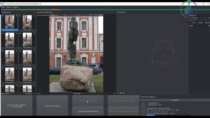210x118 pixels.
Task: Select the first view mode square icon
Action: click(118, 93)
